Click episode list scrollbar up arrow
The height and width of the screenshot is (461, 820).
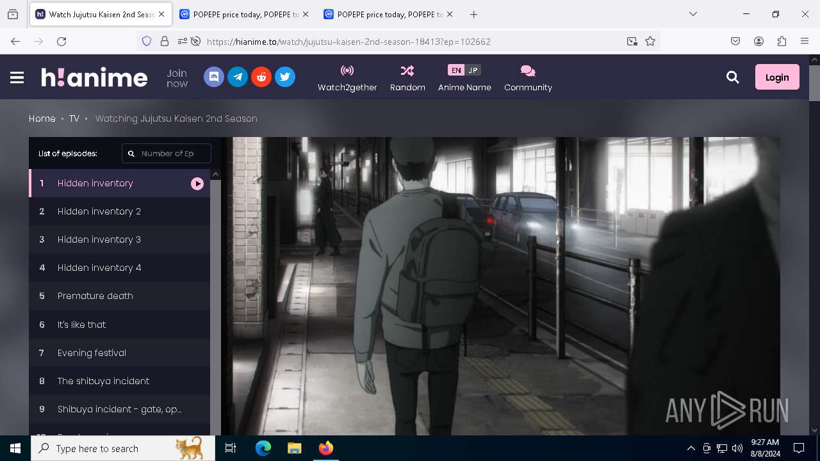(x=215, y=174)
